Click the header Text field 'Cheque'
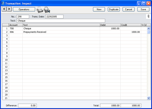This screenshot has width=152, height=109. pos(61,21)
